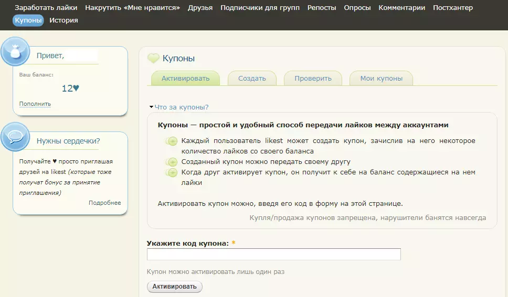The width and height of the screenshot is (508, 297).
Task: Switch to the Активировать tab
Action: (x=186, y=78)
